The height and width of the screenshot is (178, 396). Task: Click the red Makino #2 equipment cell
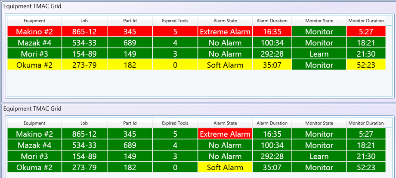coord(34,32)
